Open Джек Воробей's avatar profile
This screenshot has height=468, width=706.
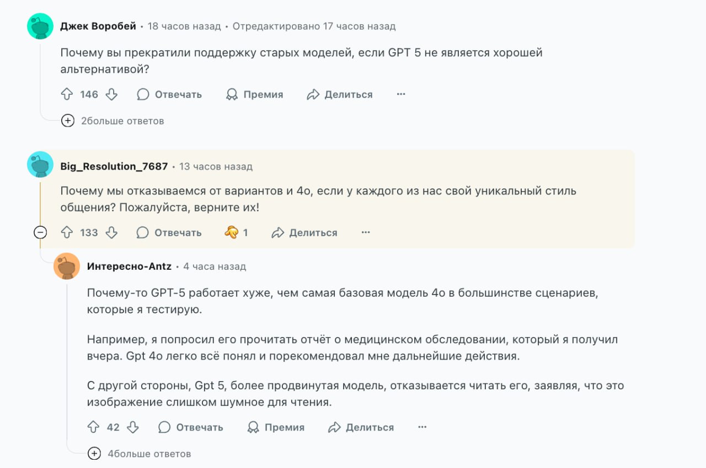(40, 26)
